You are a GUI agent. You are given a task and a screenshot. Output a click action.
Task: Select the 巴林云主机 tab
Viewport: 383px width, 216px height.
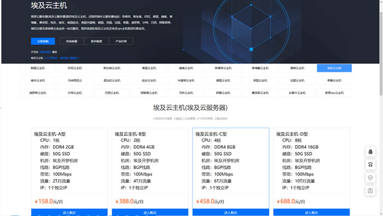coord(186,93)
